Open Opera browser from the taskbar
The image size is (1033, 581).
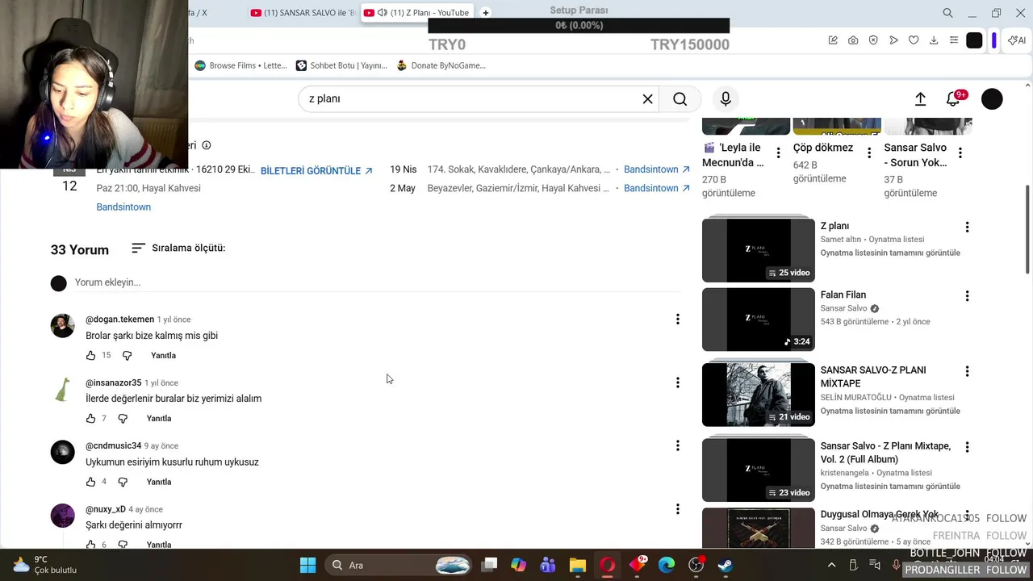click(x=608, y=565)
